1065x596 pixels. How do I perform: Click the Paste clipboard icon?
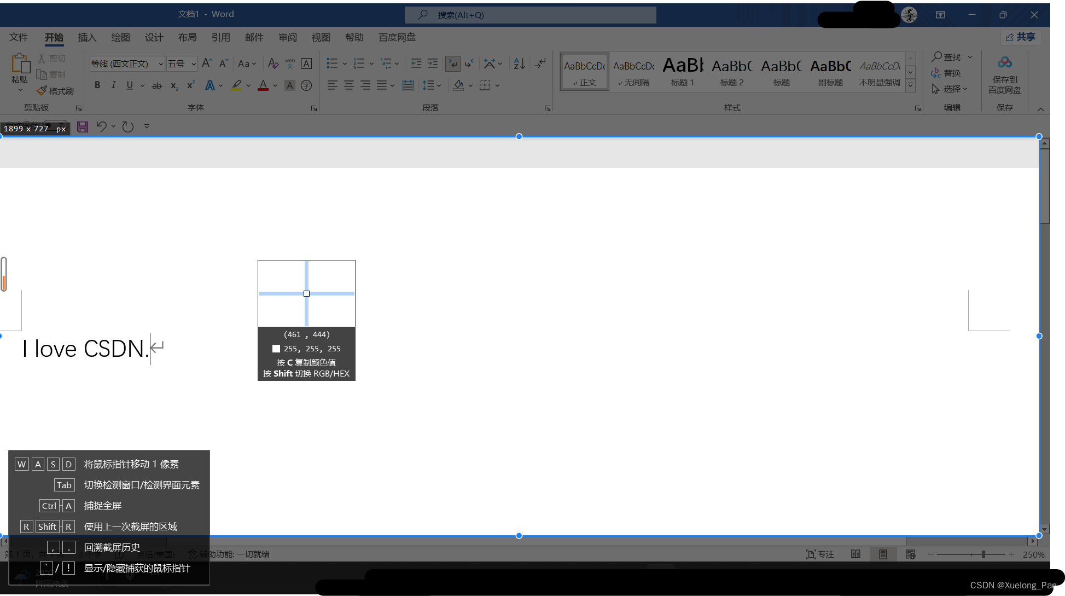[20, 63]
